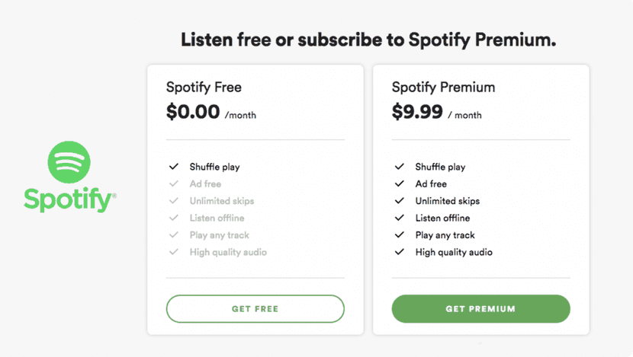The height and width of the screenshot is (357, 633).
Task: Click the greyed High quality audio checkmark in Free
Action: [x=174, y=252]
